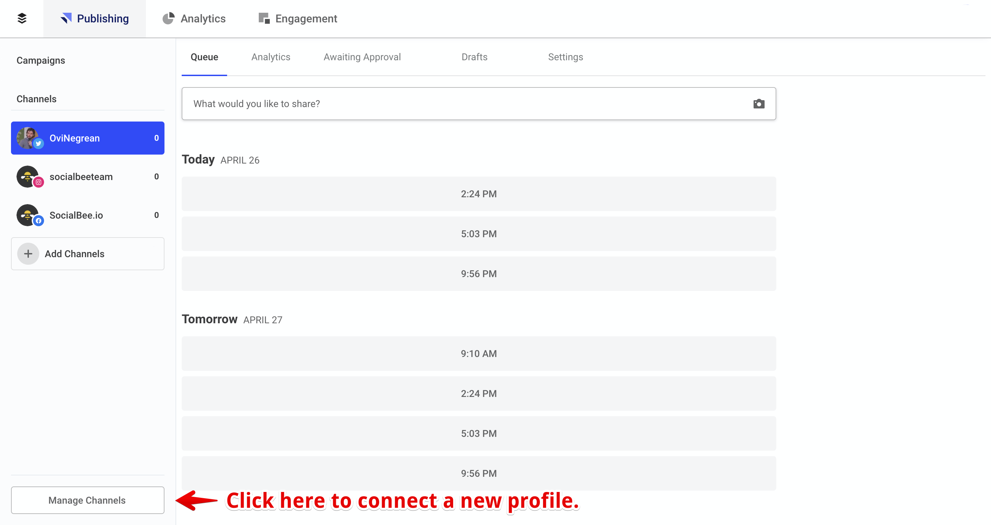Viewport: 991px width, 525px height.
Task: Click the 'Today' heading
Action: [x=198, y=159]
